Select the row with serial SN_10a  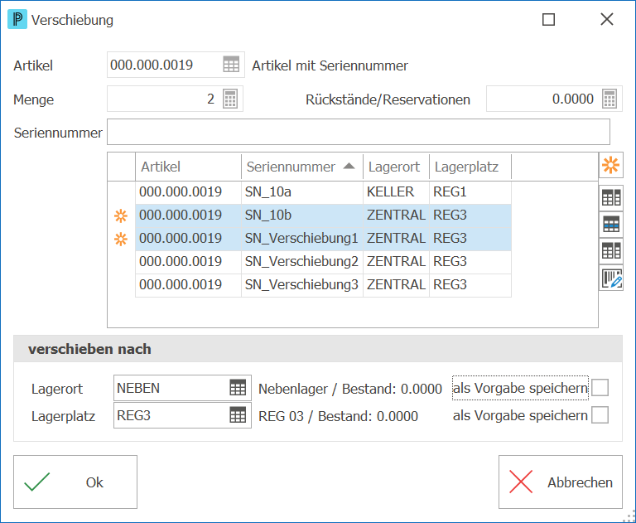[323, 192]
